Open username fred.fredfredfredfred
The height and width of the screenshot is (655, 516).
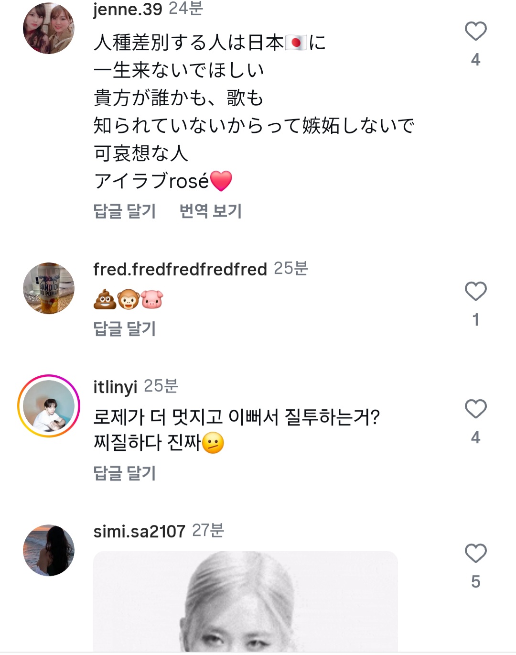click(x=180, y=269)
